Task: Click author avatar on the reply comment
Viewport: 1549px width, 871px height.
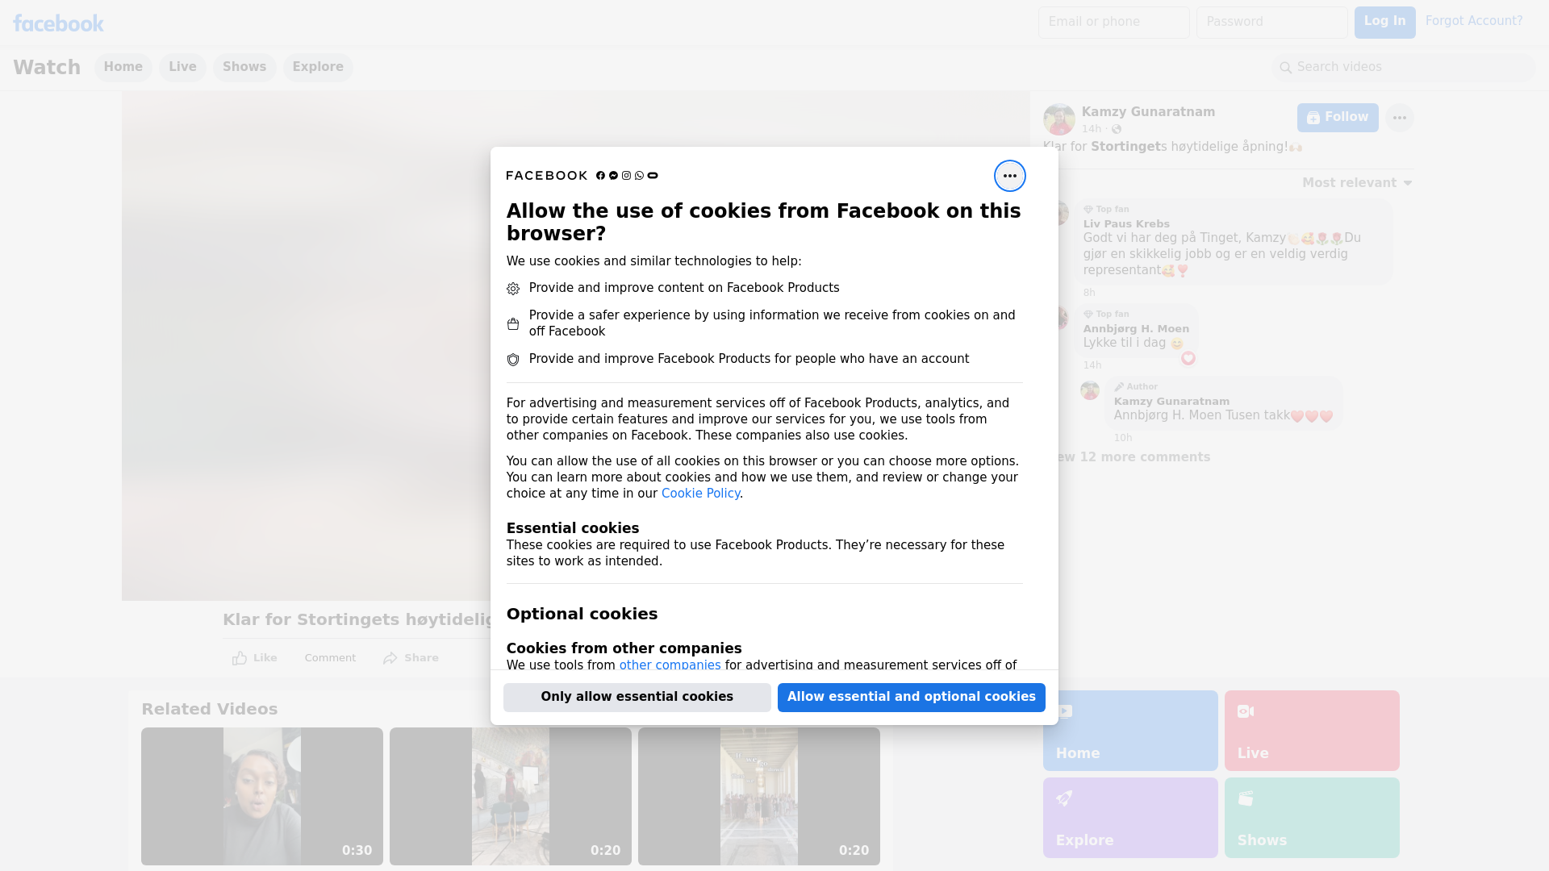Action: (x=1090, y=390)
